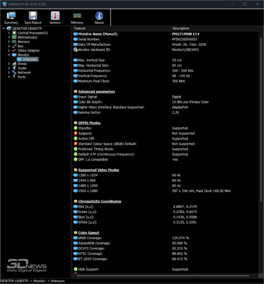Click the PM271PHW E14 monitor name value

click(x=185, y=34)
